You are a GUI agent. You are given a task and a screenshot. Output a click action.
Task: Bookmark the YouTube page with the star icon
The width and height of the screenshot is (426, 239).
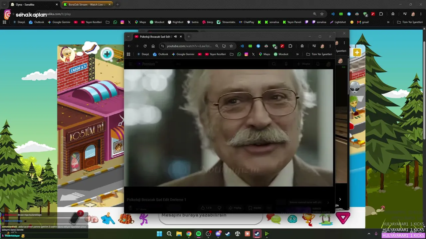[x=231, y=46]
